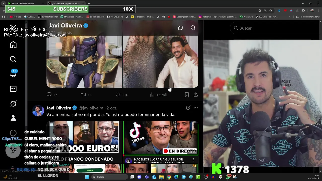Image resolution: width=322 pixels, height=181 pixels.
Task: Share the post with 110 likes
Action: [196, 95]
